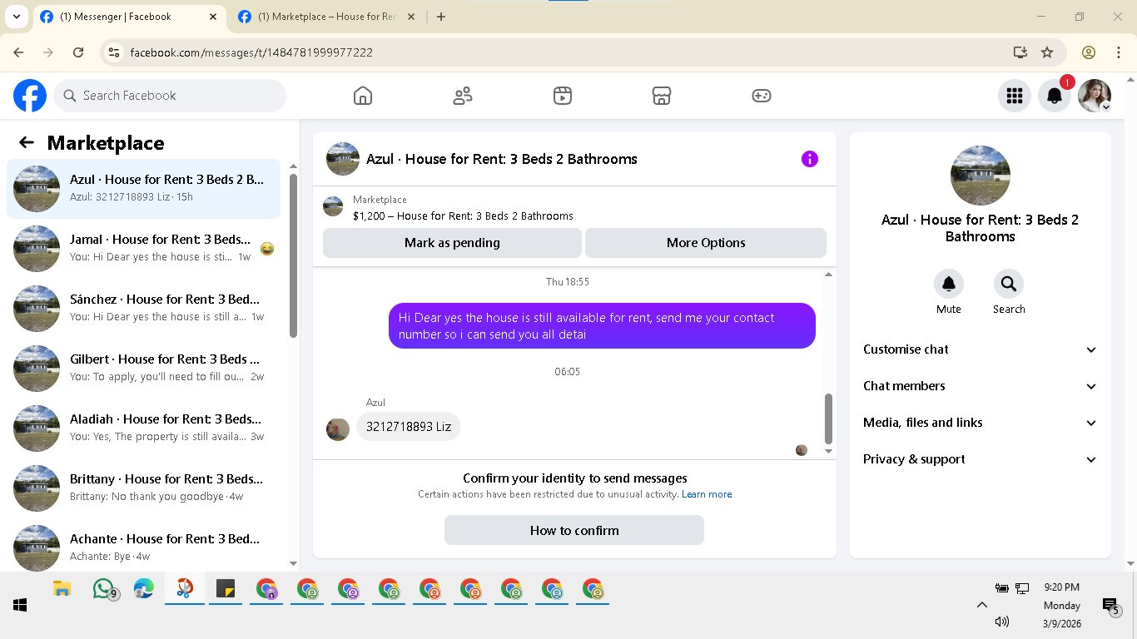Image resolution: width=1137 pixels, height=639 pixels.
Task: Go back in the browser
Action: [18, 52]
